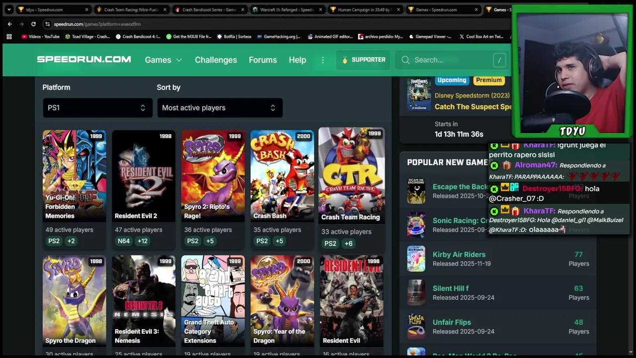Close the tdyu - Speedrun.com tab
This screenshot has height=358, width=636.
tap(86, 9)
